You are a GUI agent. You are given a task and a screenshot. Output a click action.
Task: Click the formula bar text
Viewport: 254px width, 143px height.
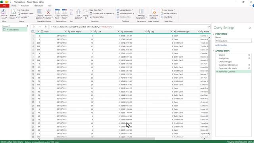[82, 27]
